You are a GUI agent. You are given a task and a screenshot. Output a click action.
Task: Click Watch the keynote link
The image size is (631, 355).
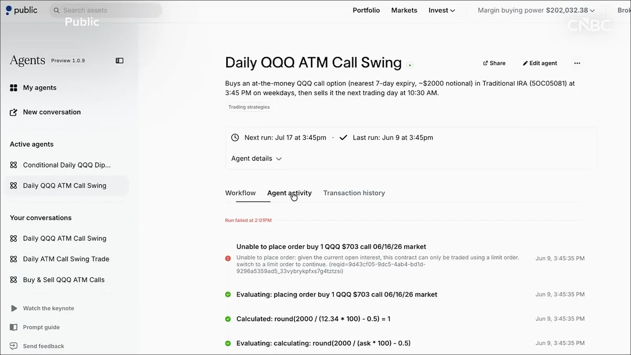pyautogui.click(x=48, y=308)
